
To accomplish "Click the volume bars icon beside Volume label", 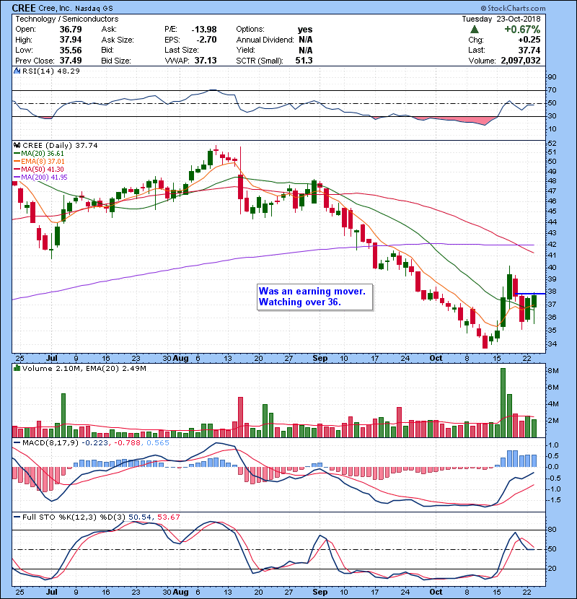I will click(17, 368).
